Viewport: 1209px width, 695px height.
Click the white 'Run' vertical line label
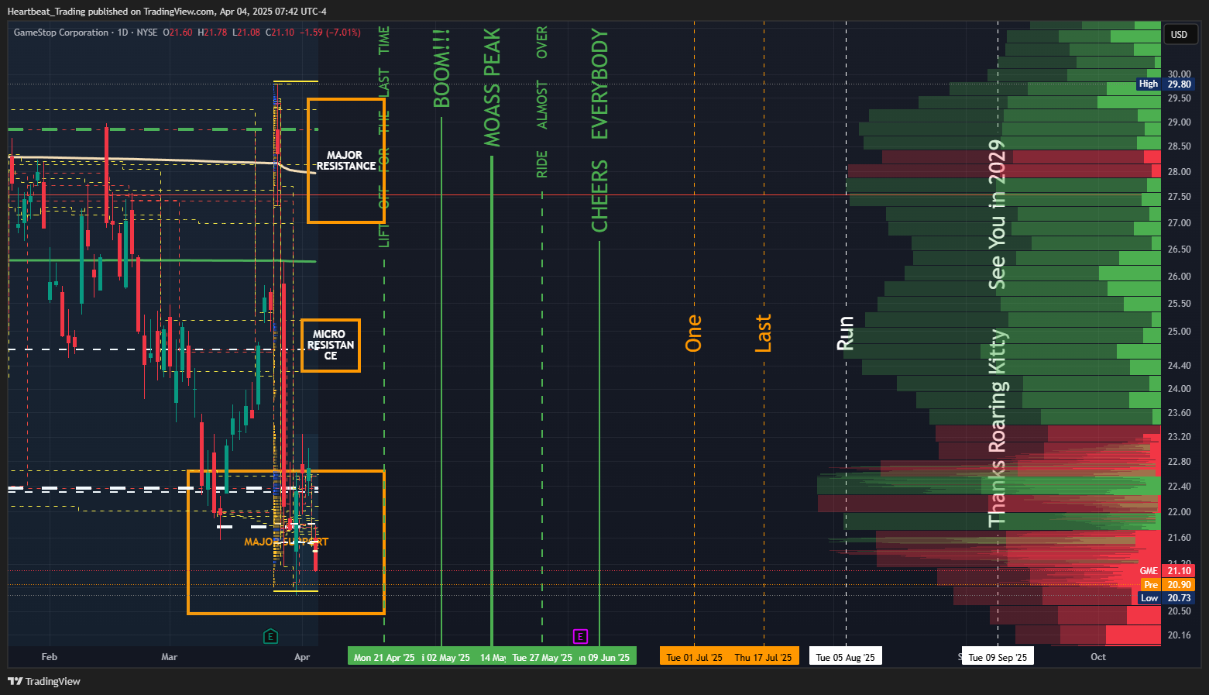[x=845, y=333]
